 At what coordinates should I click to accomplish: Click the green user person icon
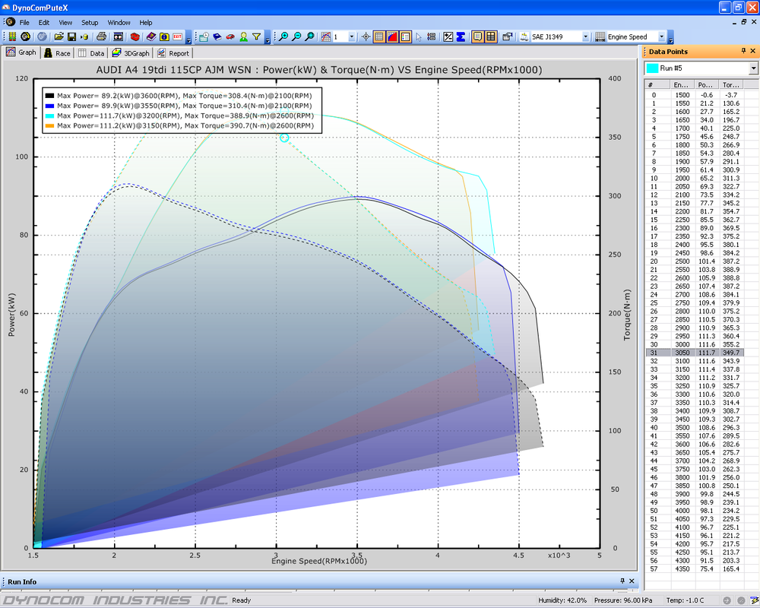click(x=243, y=36)
